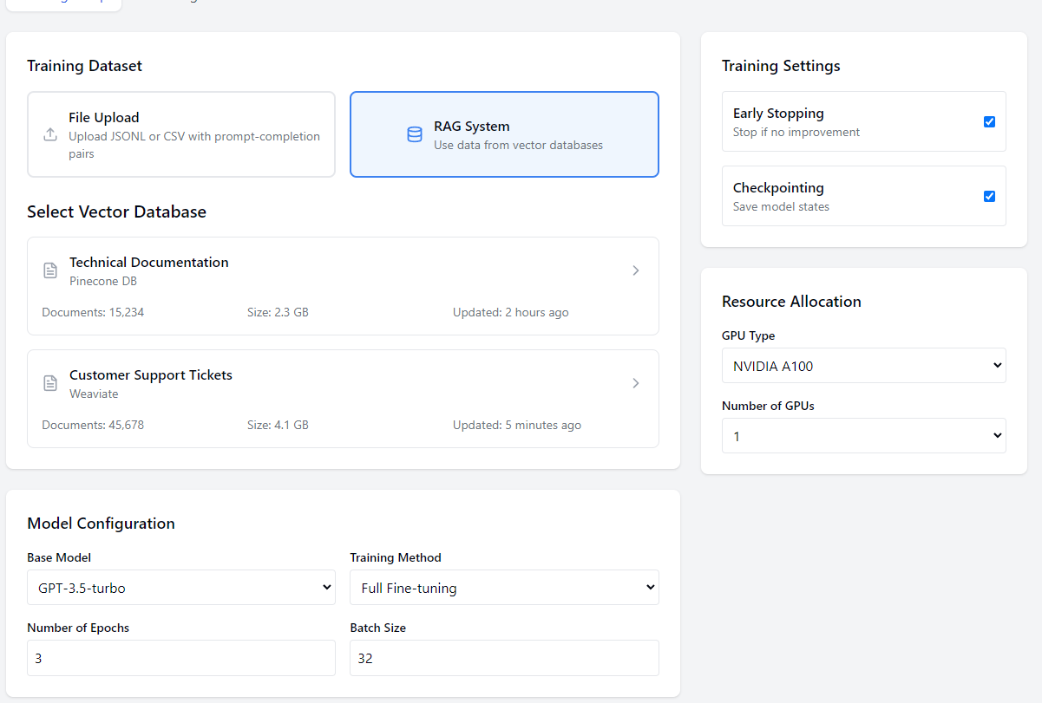The image size is (1042, 703).
Task: Click the database icon in RAG System
Action: coord(415,134)
